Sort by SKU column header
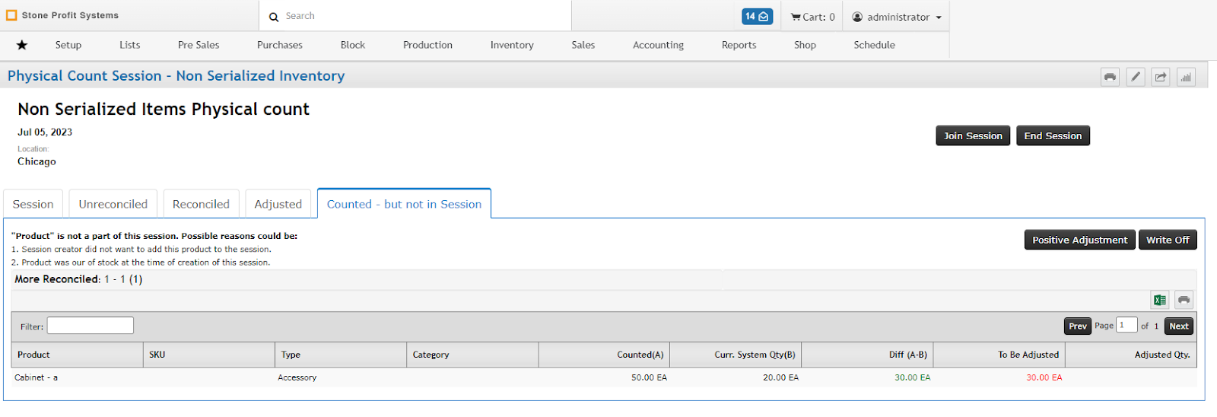1217x417 pixels. coord(209,355)
